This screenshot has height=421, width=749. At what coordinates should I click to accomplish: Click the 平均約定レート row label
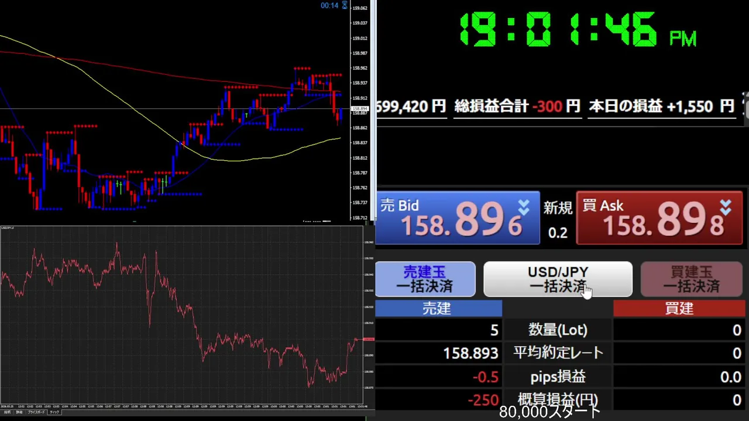[x=558, y=353]
